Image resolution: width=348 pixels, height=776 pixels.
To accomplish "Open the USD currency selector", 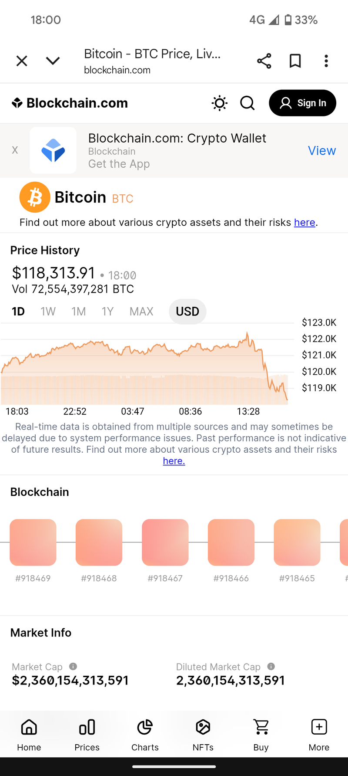I will coord(187,312).
